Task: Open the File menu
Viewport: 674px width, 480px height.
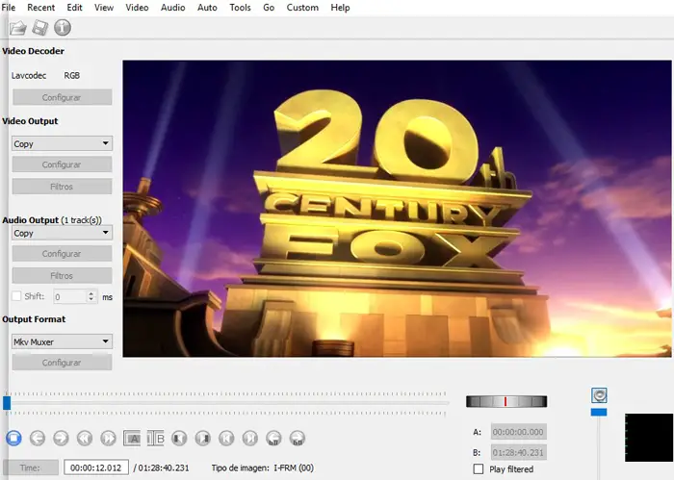Action: tap(8, 8)
